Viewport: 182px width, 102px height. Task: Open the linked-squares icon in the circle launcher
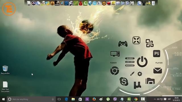[150, 43]
